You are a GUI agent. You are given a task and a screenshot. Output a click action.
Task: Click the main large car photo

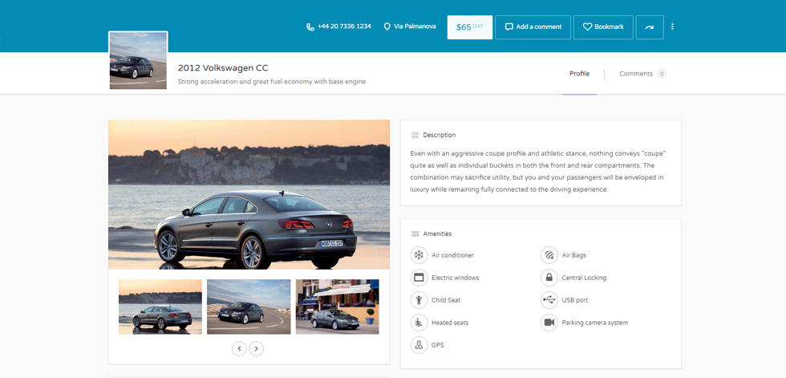pos(249,194)
